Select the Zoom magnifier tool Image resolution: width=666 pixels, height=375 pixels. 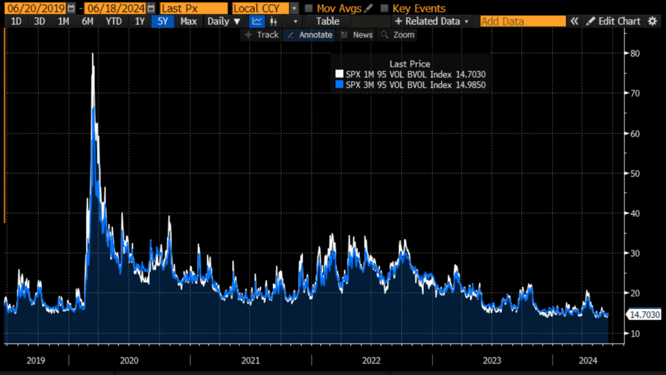click(x=397, y=35)
